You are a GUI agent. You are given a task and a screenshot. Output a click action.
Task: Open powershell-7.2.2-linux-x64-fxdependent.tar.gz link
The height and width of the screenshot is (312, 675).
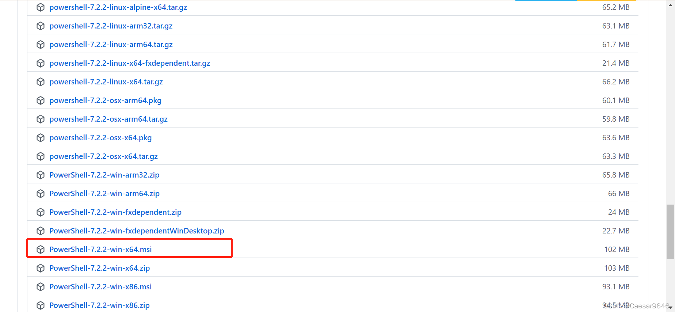(x=130, y=63)
